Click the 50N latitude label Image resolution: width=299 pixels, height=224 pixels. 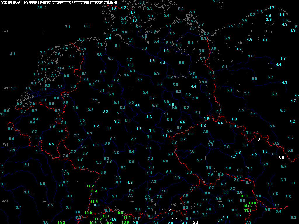tap(5, 145)
